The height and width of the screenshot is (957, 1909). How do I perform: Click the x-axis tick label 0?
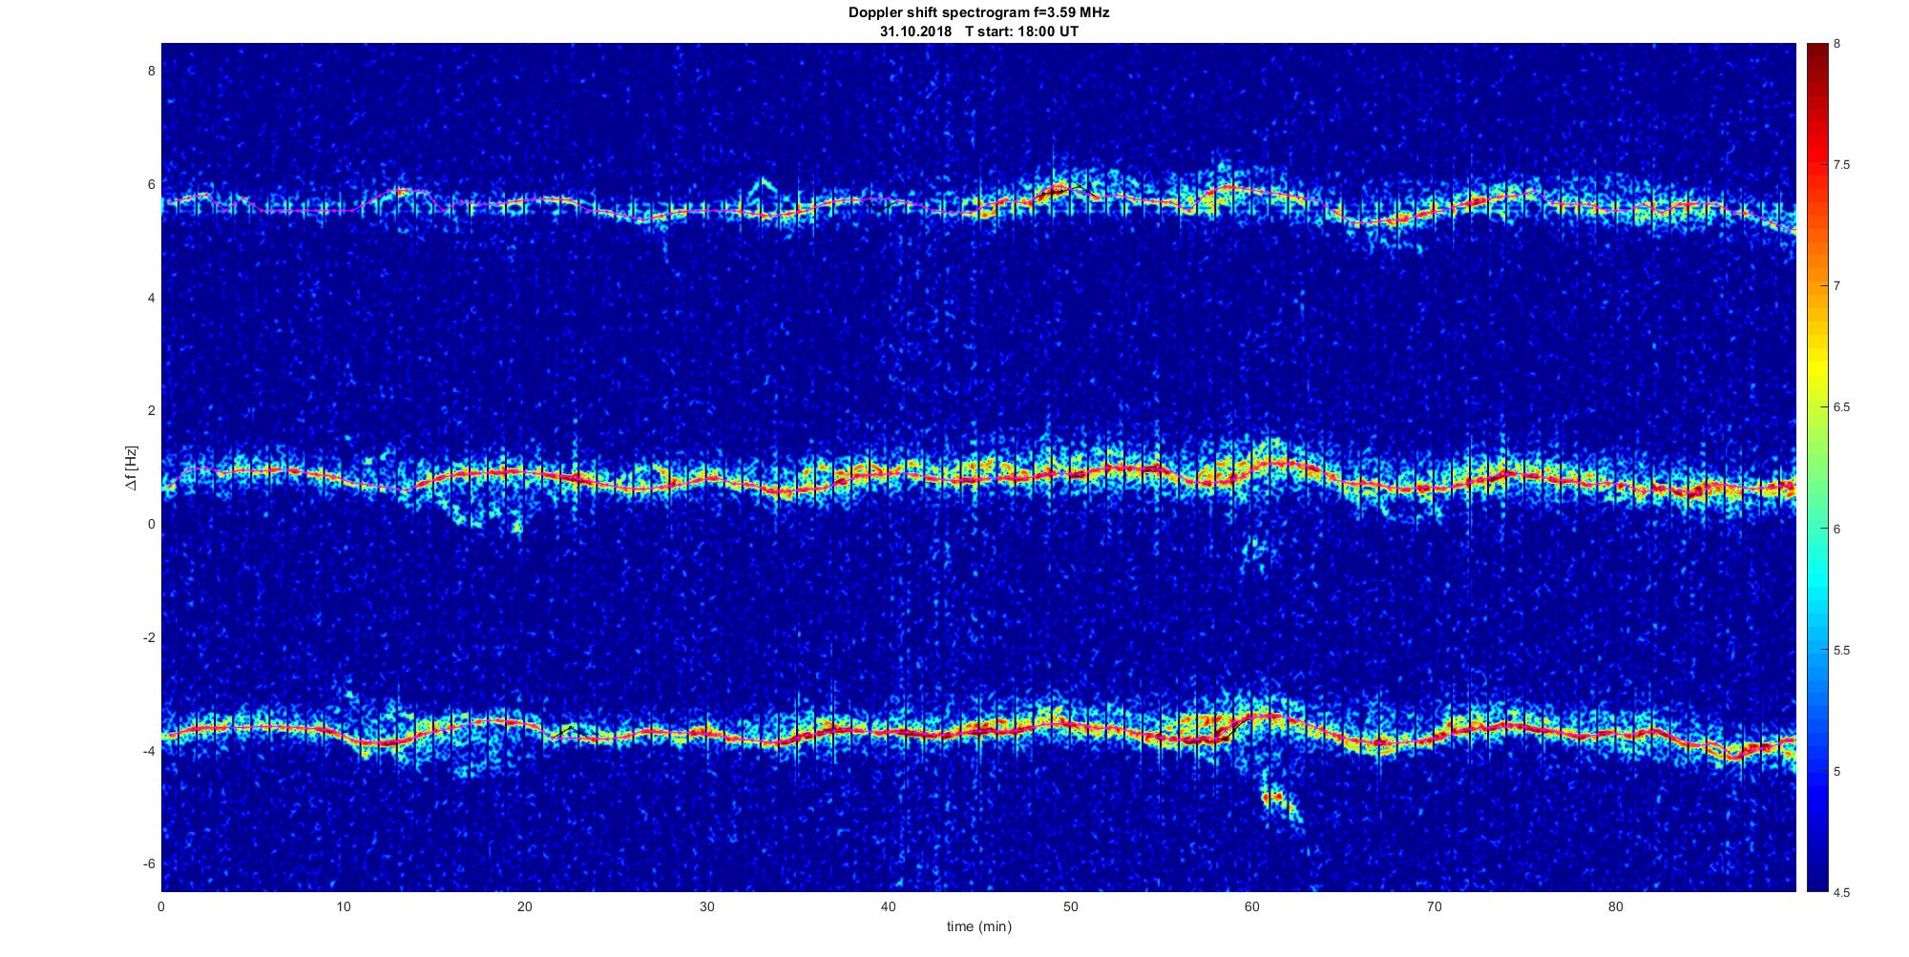point(161,906)
